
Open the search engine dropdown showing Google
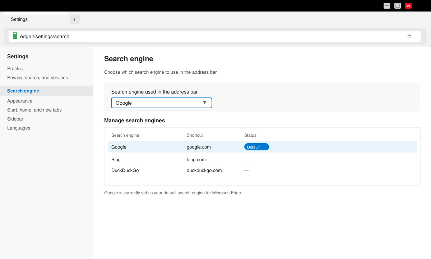tap(162, 103)
